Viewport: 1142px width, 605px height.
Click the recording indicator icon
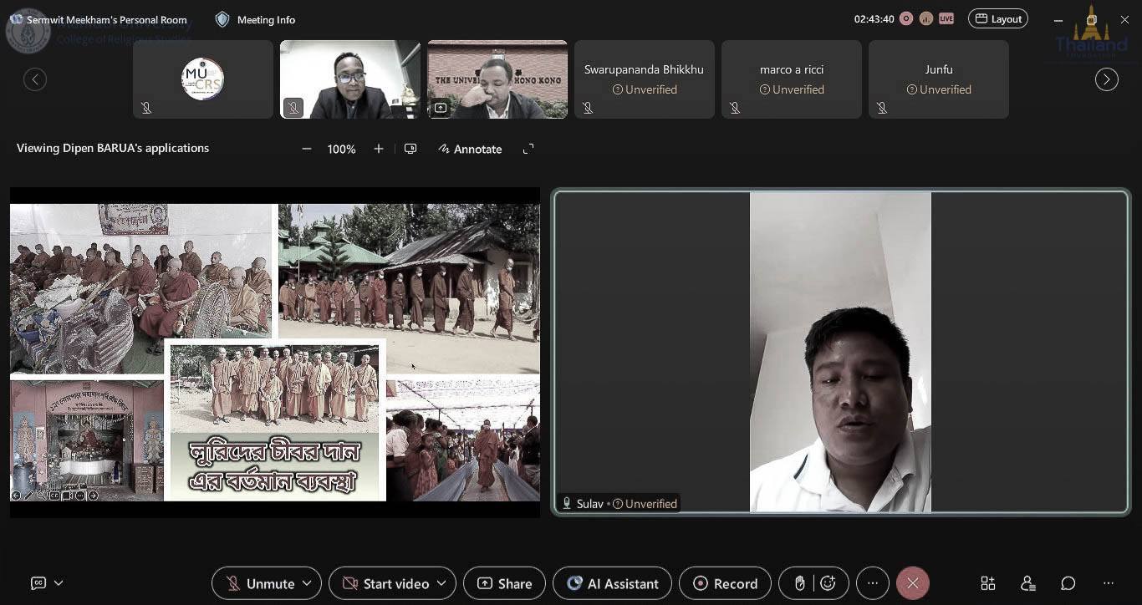click(x=906, y=18)
